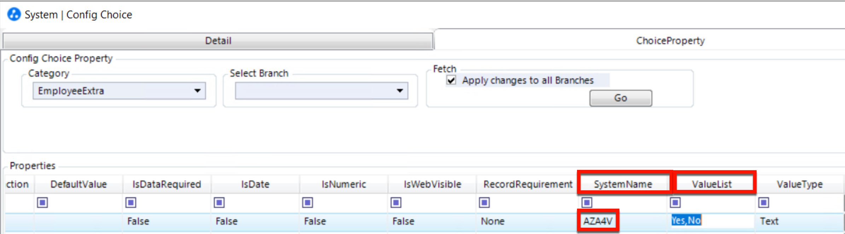Sort by the ValueList column header
This screenshot has width=845, height=234.
711,184
